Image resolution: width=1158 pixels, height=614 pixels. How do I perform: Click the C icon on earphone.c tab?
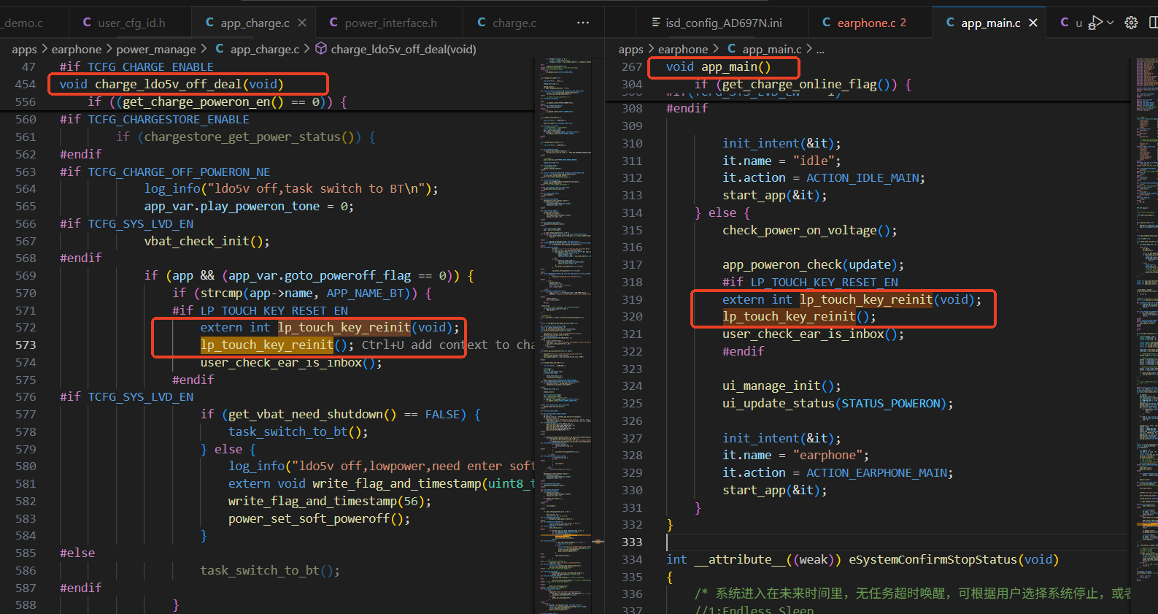click(826, 23)
